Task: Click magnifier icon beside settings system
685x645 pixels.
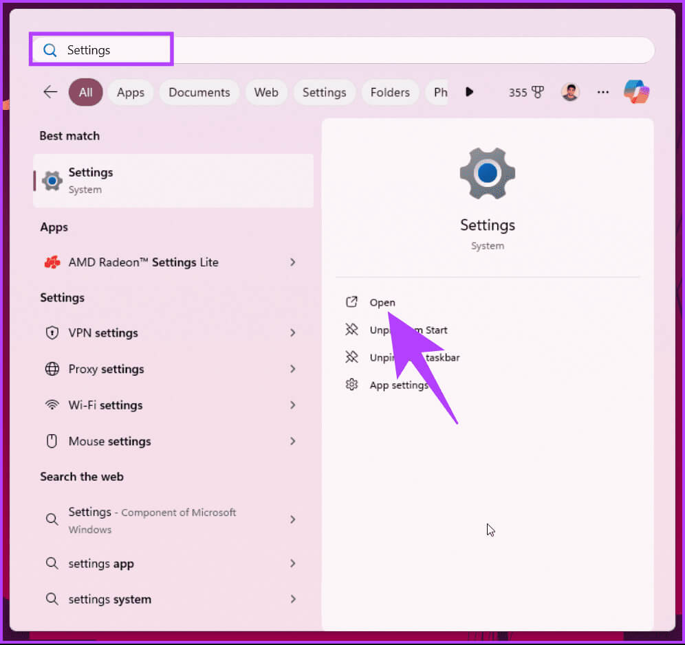Action: tap(52, 599)
